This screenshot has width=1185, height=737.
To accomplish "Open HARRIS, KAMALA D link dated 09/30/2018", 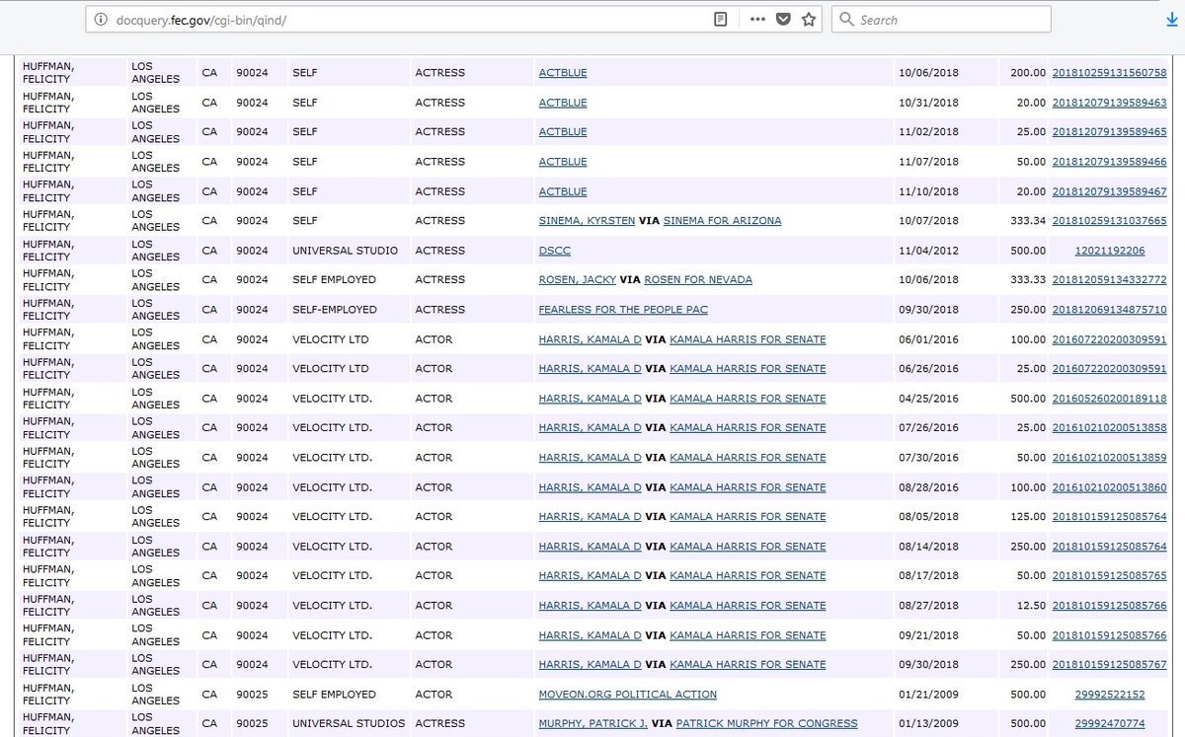I will [590, 665].
